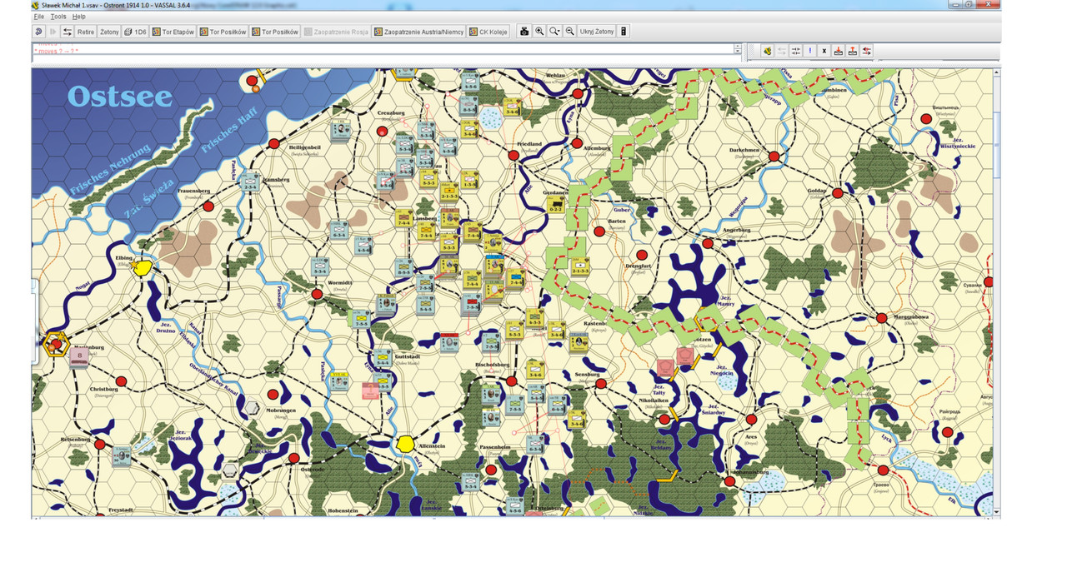The image size is (1067, 577).
Task: Click the step forward through logfile icon
Action: (53, 32)
